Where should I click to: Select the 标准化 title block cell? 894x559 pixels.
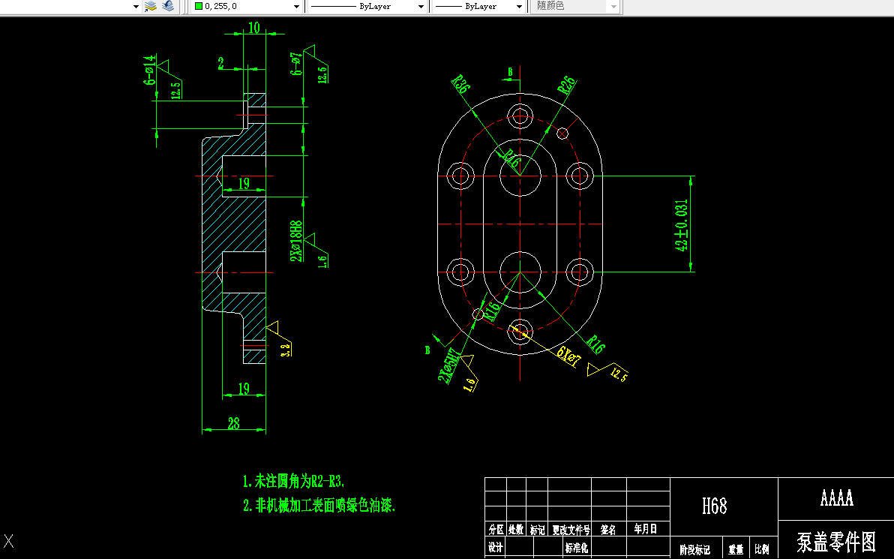click(x=577, y=548)
